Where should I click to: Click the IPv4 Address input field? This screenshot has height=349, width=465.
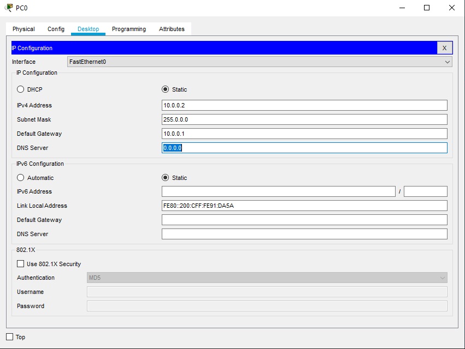[304, 105]
